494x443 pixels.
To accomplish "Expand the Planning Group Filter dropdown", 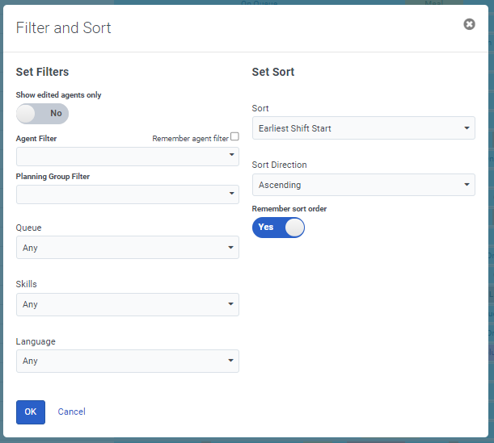I will click(x=127, y=194).
